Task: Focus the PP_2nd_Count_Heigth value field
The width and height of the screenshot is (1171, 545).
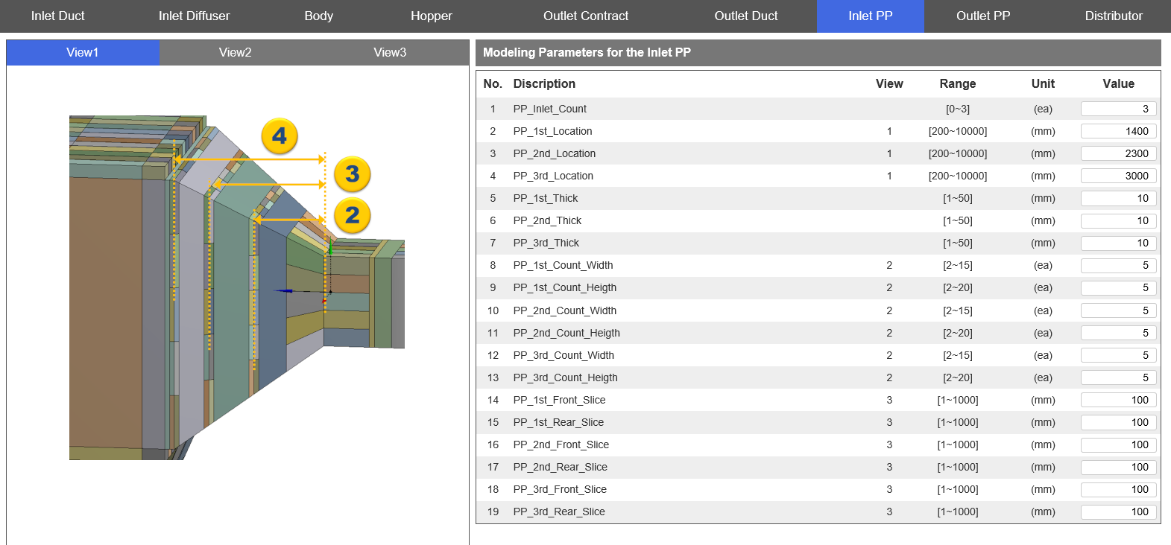Action: [1119, 333]
